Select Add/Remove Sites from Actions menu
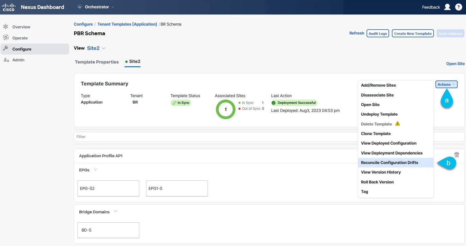This screenshot has height=246, width=466. click(x=396, y=85)
